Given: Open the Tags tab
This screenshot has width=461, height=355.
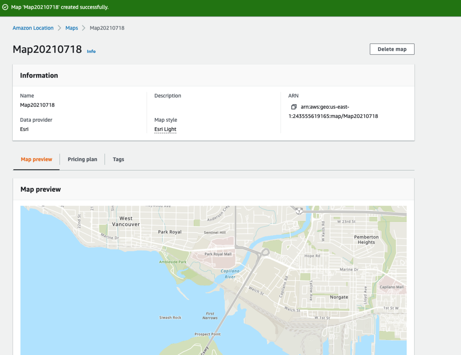Looking at the screenshot, I should pyautogui.click(x=118, y=159).
